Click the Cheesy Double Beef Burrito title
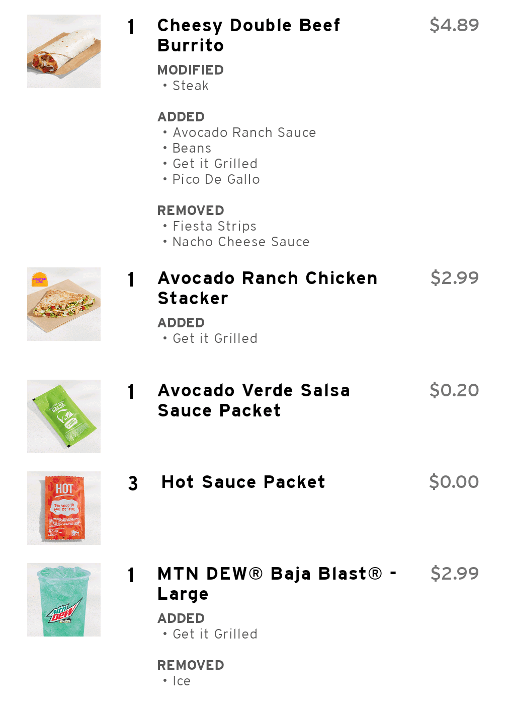Image resolution: width=507 pixels, height=704 pixels. pos(248,35)
